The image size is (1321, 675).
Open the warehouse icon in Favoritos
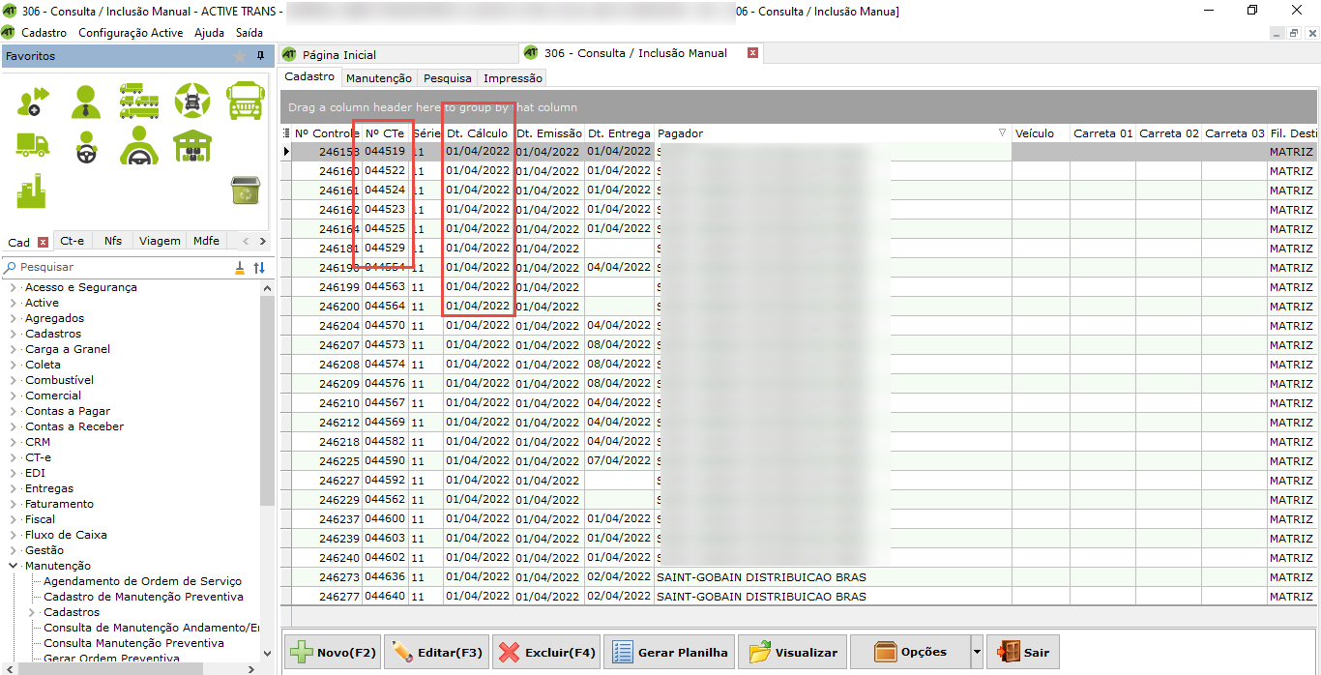point(191,145)
